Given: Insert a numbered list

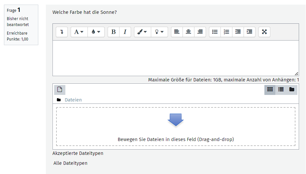Looking at the screenshot, I should (226, 32).
